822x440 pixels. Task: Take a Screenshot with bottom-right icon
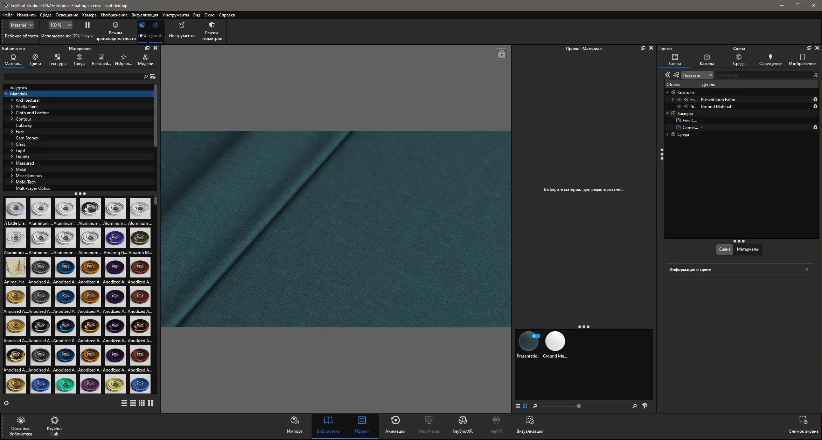(803, 420)
